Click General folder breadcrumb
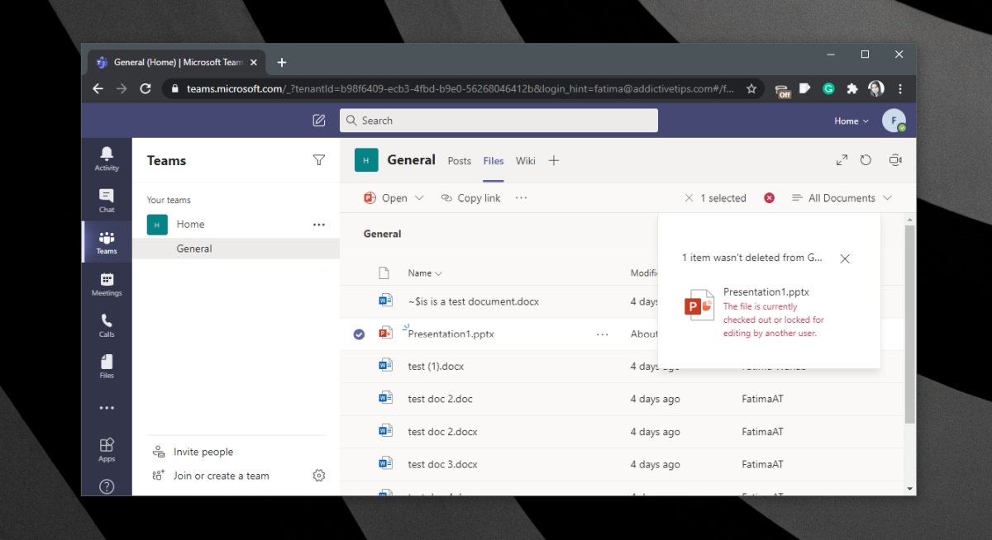 (x=383, y=234)
